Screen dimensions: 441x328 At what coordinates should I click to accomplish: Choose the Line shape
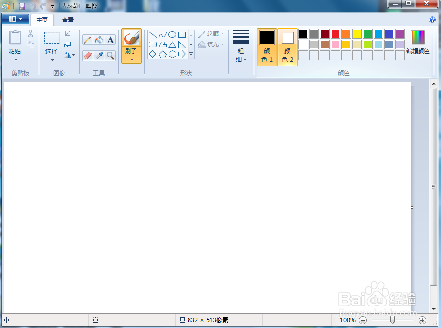pyautogui.click(x=152, y=35)
